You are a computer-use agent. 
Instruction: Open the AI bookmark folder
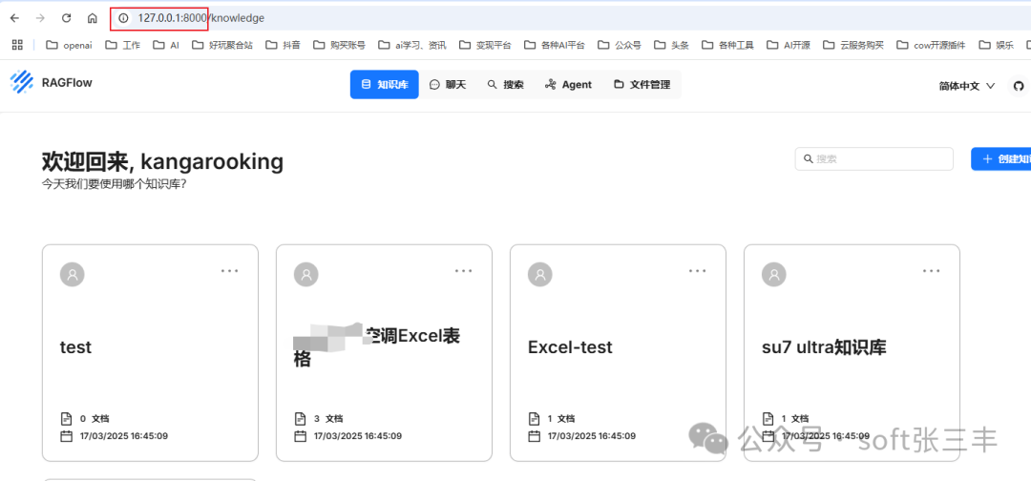(166, 46)
